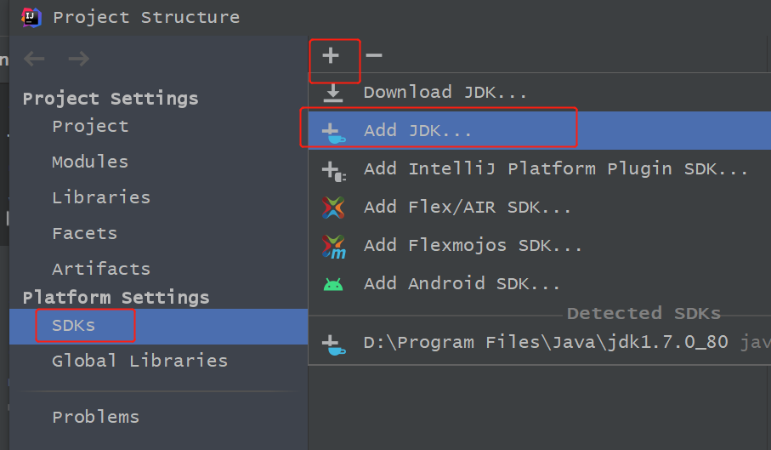Click the IntelliJ IDEA logo icon

click(x=31, y=16)
